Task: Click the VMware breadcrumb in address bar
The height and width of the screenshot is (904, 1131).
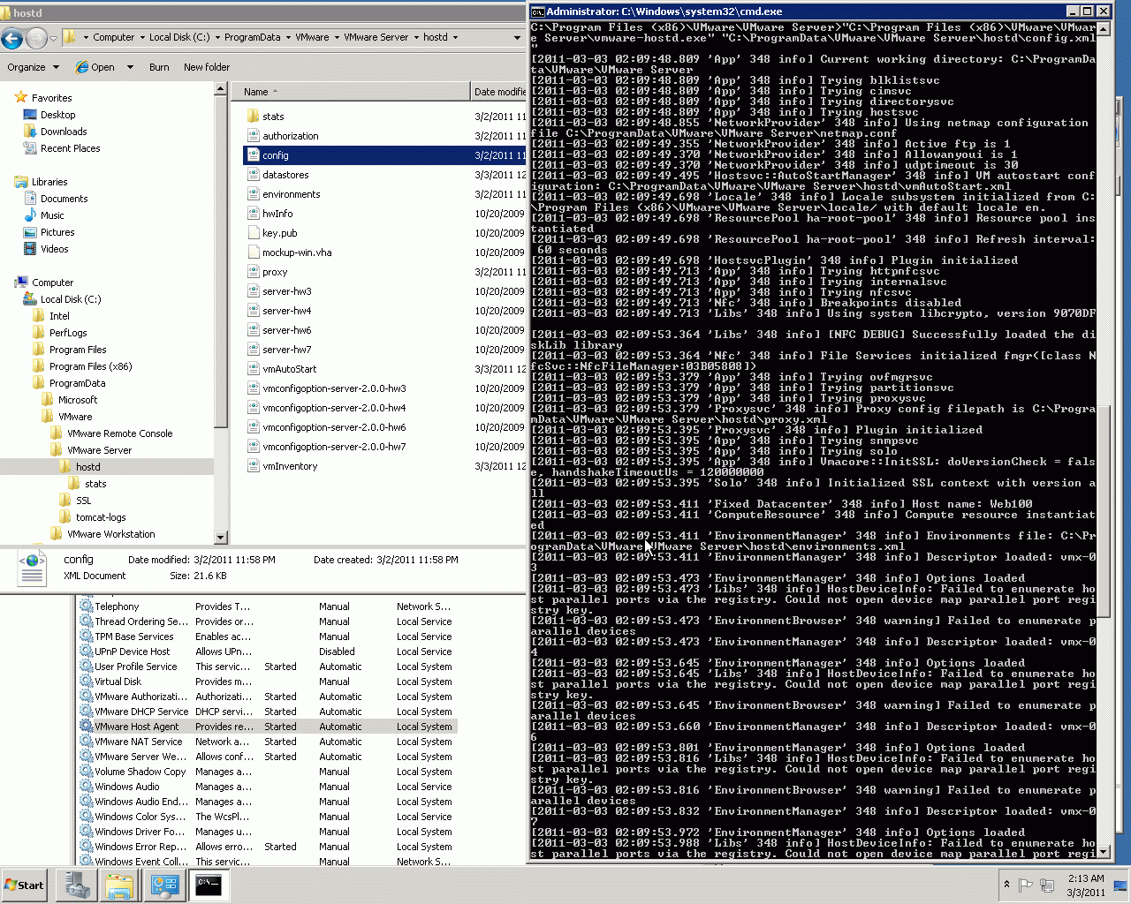Action: 312,38
